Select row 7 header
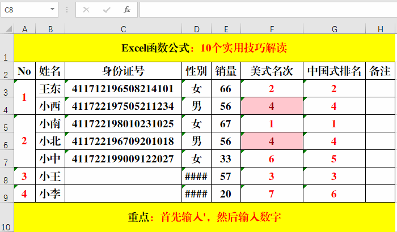397x232 pixels. pos(7,158)
